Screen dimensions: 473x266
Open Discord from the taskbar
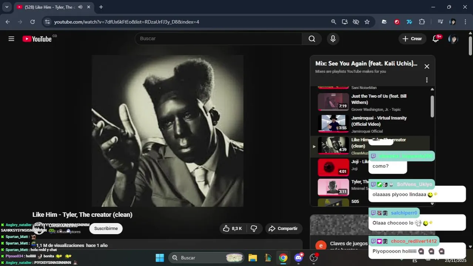coord(298,258)
